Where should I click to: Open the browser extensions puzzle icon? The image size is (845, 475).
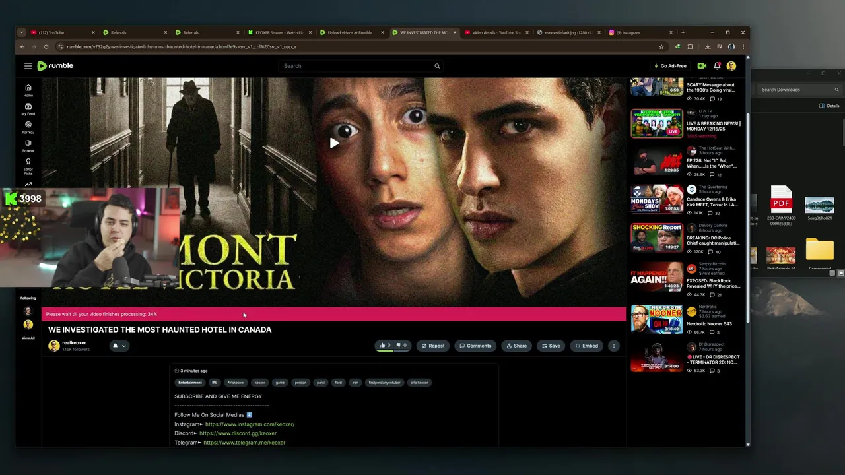pyautogui.click(x=691, y=47)
